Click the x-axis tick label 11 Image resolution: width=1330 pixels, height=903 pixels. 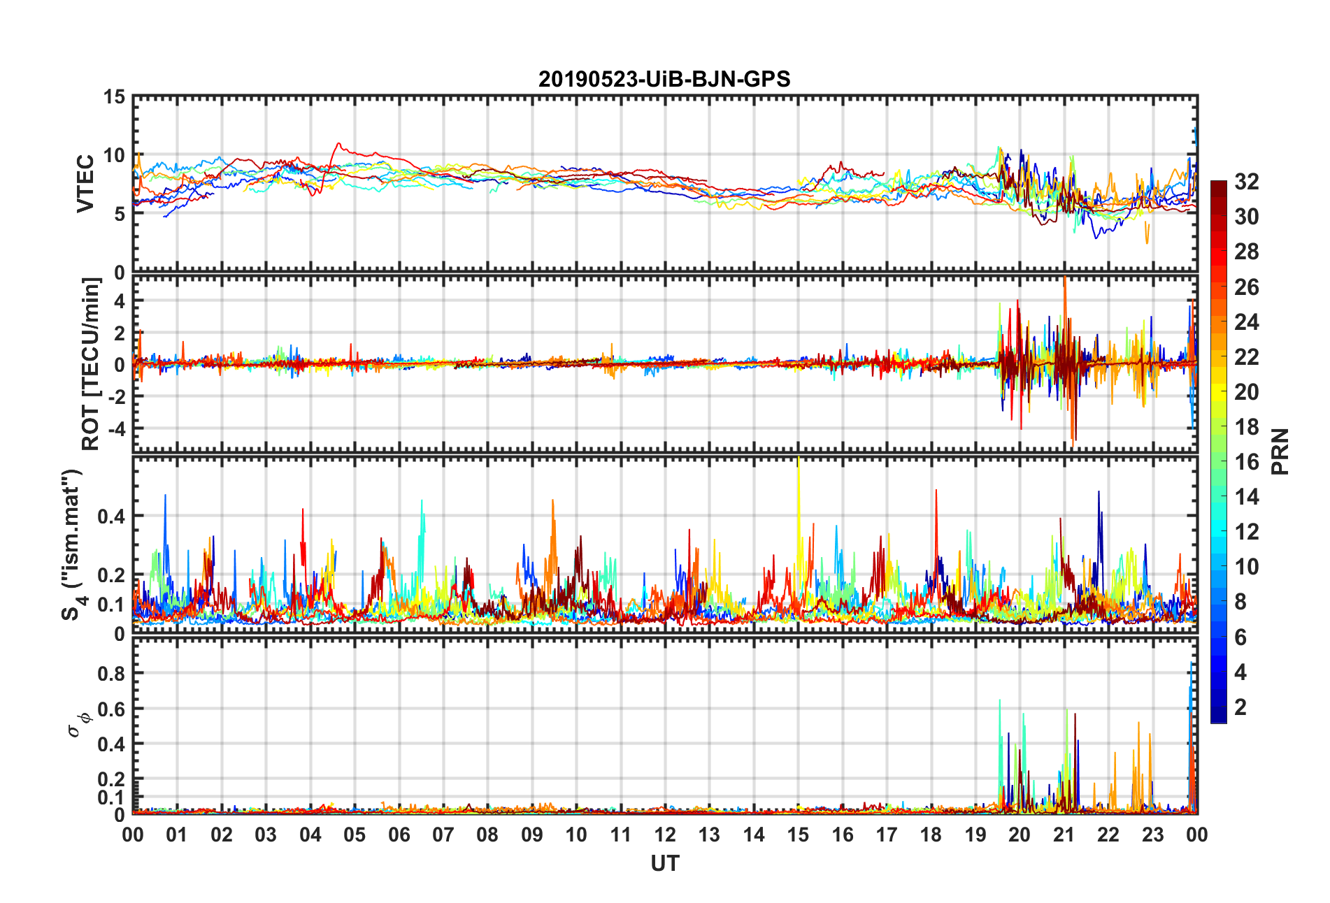click(x=621, y=835)
